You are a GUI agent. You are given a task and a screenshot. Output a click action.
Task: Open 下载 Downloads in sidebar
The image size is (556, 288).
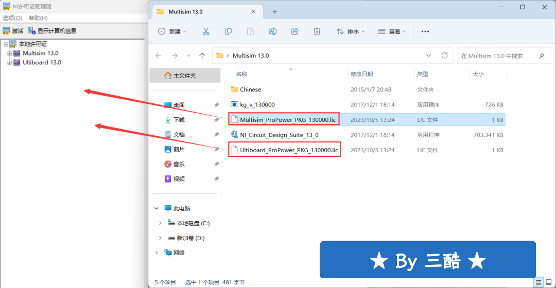pyautogui.click(x=175, y=120)
